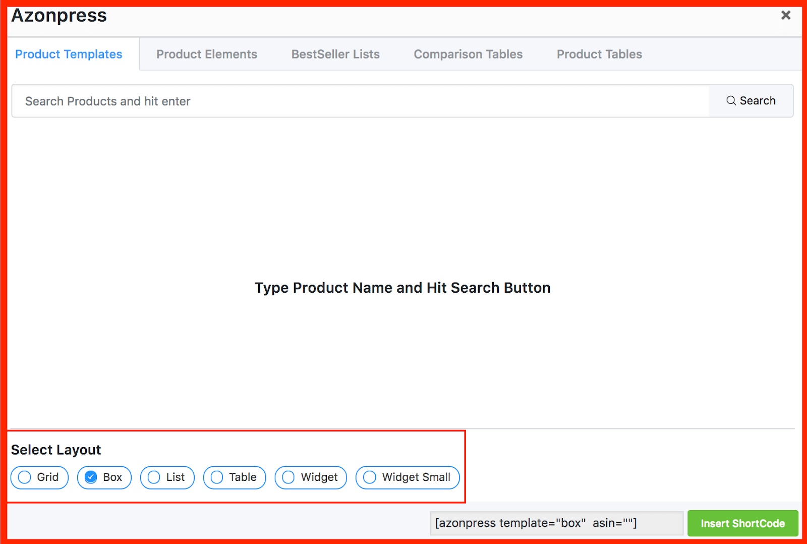
Task: Select the Grid layout radio option
Action: (25, 477)
